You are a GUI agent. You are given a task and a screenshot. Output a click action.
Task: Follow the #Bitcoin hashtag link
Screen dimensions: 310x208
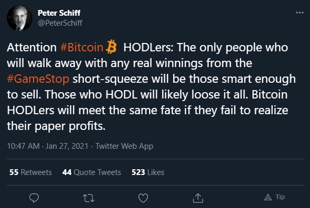click(x=82, y=47)
